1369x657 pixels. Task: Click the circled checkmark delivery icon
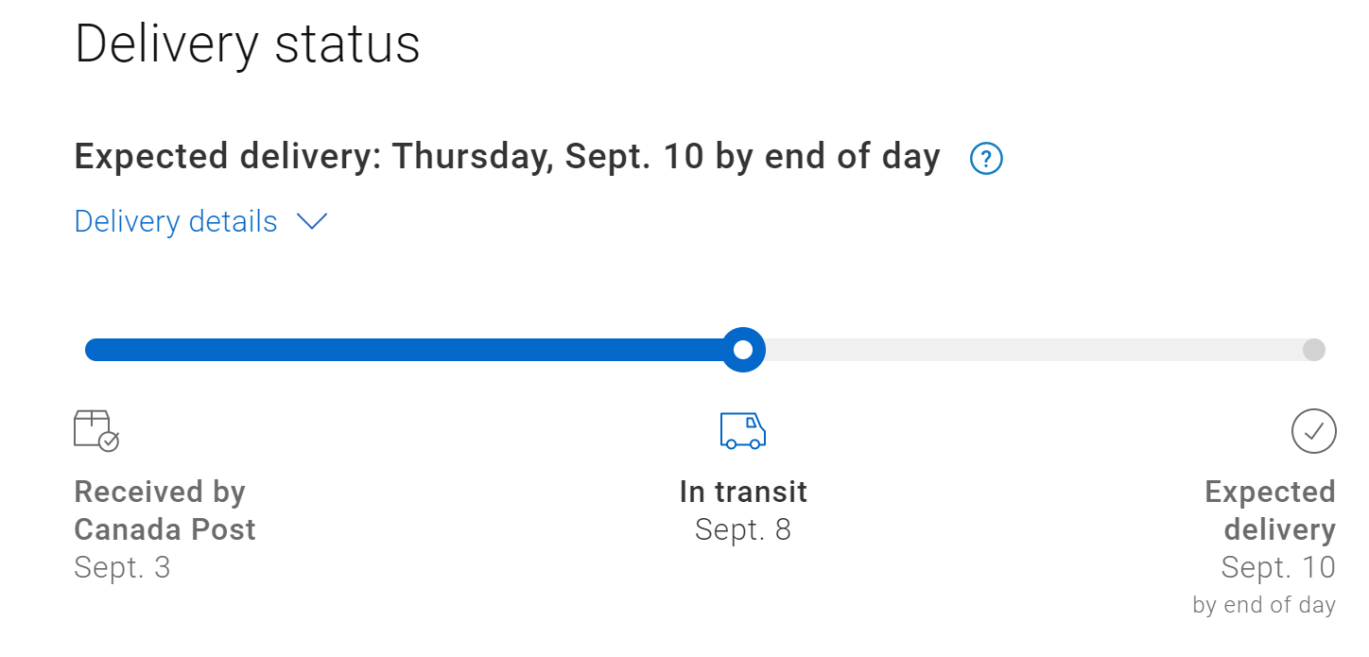point(1313,431)
